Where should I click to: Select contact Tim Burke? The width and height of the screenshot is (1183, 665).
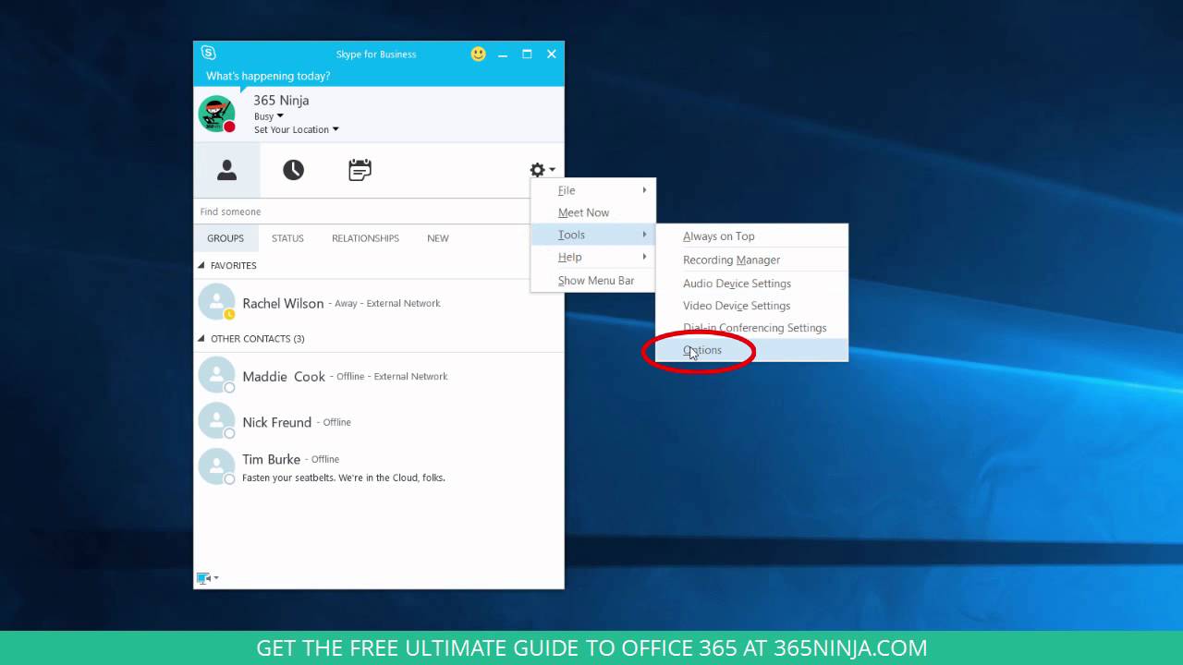[x=379, y=466]
